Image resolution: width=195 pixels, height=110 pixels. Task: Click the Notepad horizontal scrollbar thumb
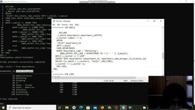point(95,78)
